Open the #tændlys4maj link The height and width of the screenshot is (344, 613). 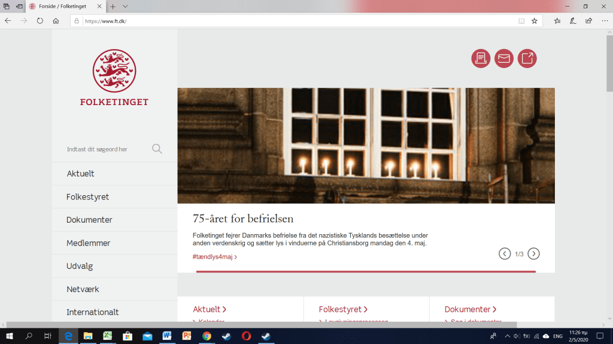click(x=214, y=257)
